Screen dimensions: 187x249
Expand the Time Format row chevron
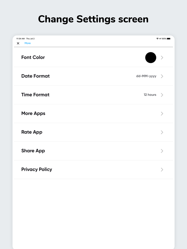tap(162, 95)
